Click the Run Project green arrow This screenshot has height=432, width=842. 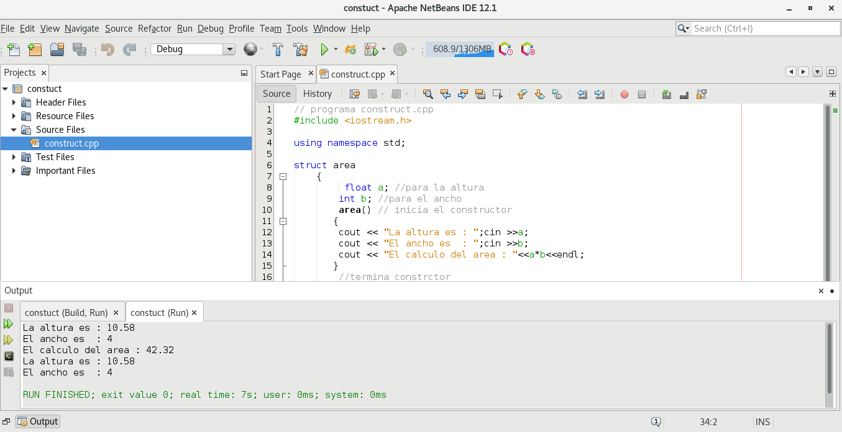pos(324,50)
